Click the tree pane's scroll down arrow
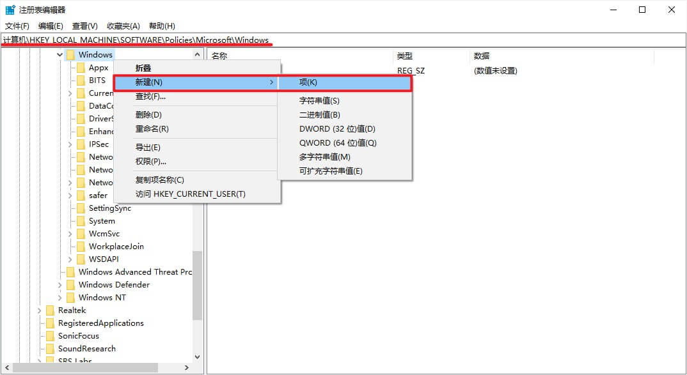Viewport: 687px width, 375px height. pos(197,357)
